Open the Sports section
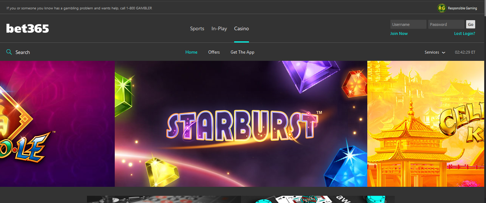Viewport: 486px width, 203px height. [197, 28]
